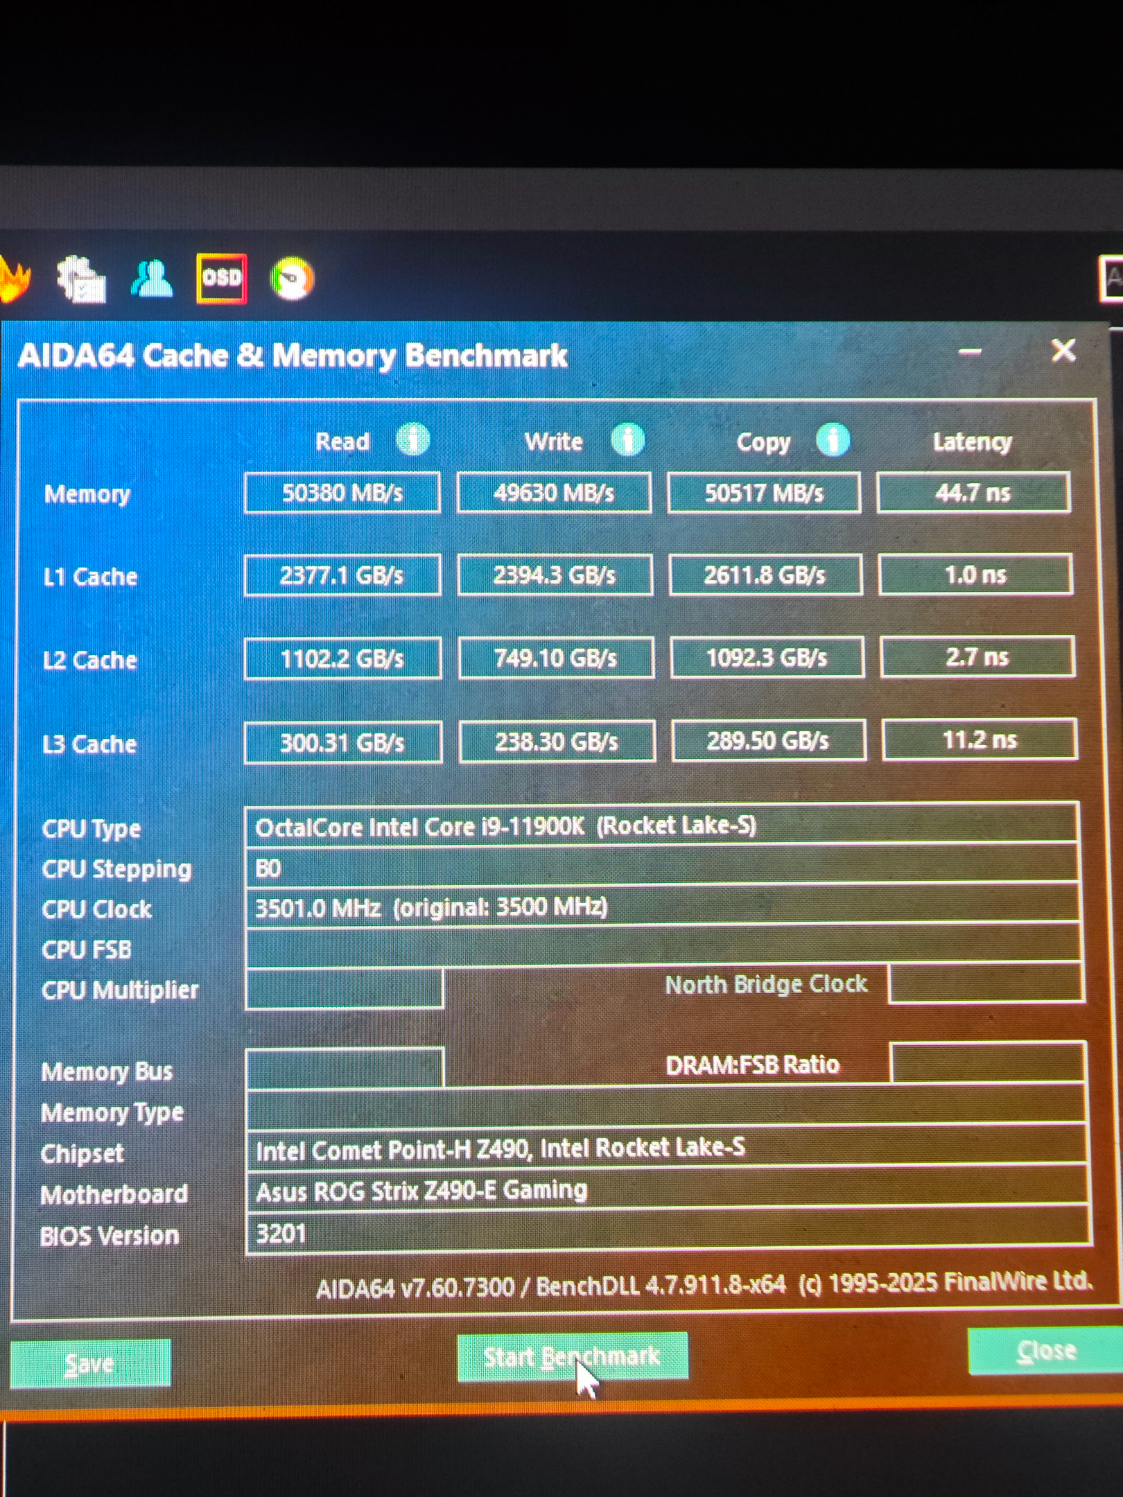Select L3 Cache copy value 289.50 GB/s

[769, 741]
